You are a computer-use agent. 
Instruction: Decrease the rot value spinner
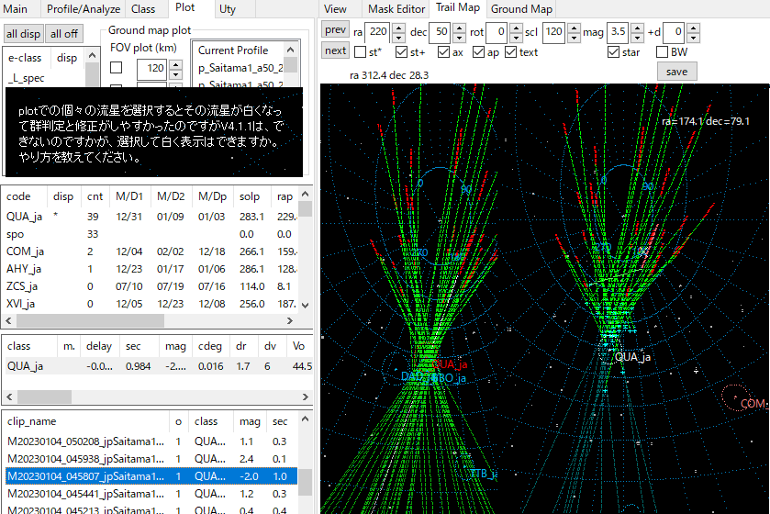(516, 38)
